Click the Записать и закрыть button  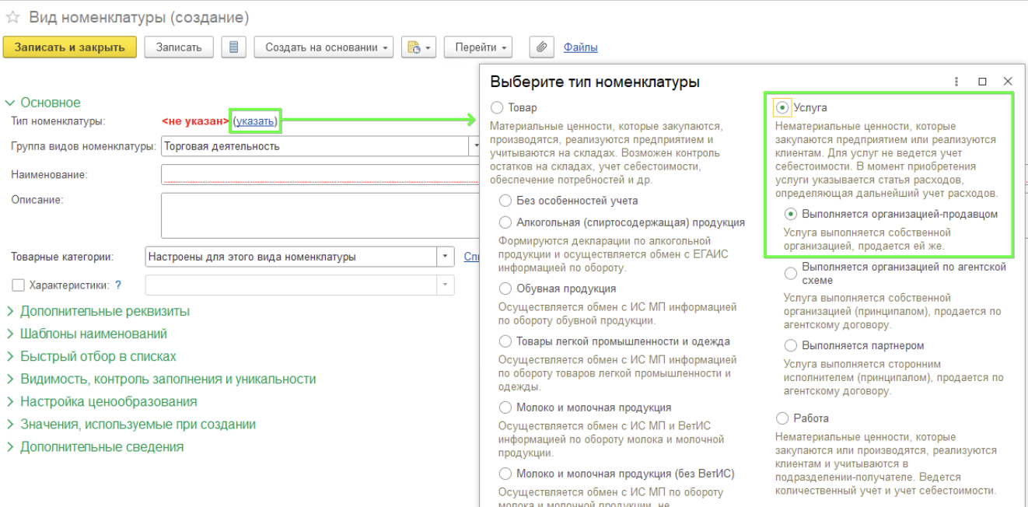pyautogui.click(x=70, y=47)
